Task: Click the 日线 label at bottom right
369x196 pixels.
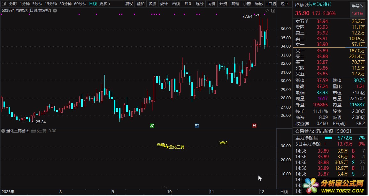Action: point(284,192)
